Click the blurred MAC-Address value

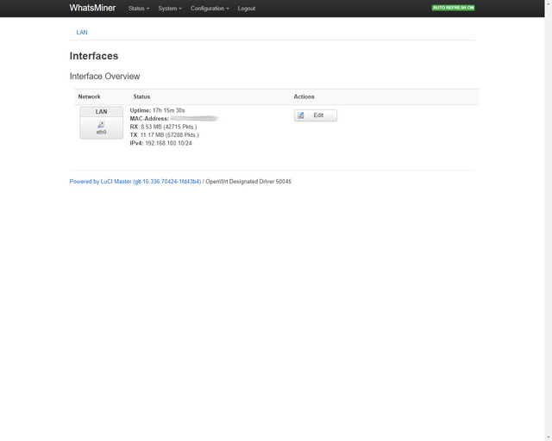195,119
